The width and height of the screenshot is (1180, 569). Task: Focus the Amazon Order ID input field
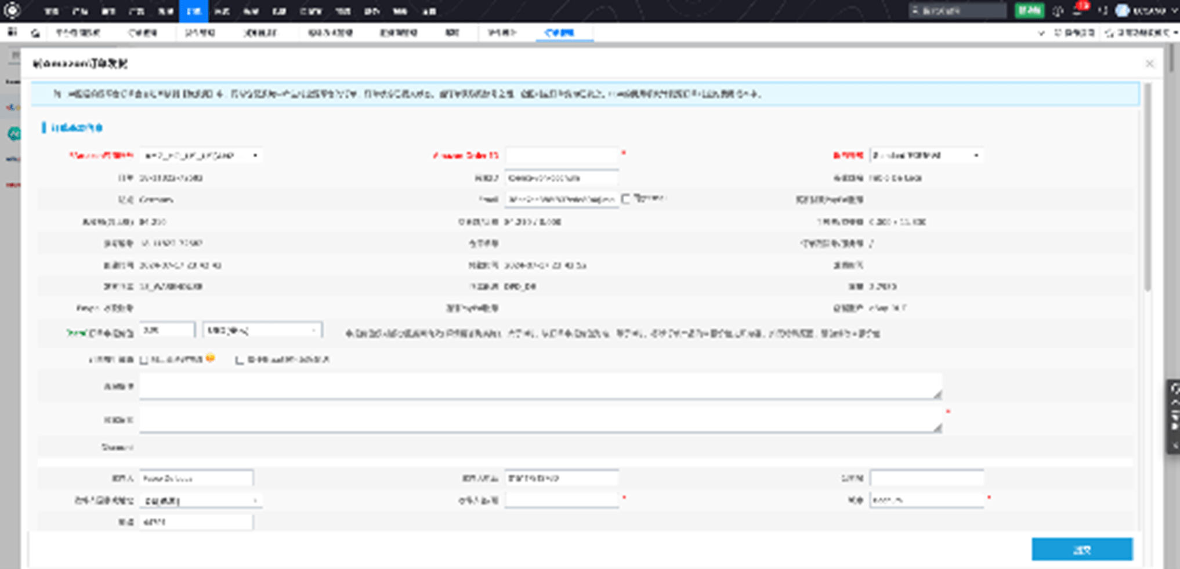(562, 155)
